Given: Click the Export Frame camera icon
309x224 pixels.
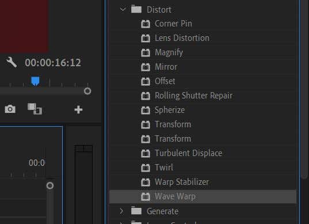Looking at the screenshot, I should (x=10, y=109).
